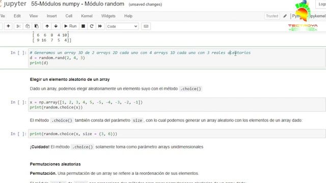Open the Widgets menu
The width and height of the screenshot is (326, 183).
pyautogui.click(x=108, y=16)
